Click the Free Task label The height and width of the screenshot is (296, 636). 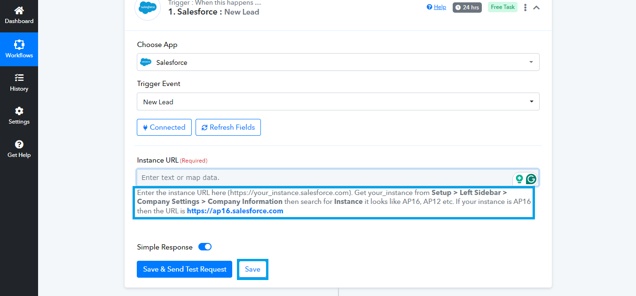tap(502, 7)
